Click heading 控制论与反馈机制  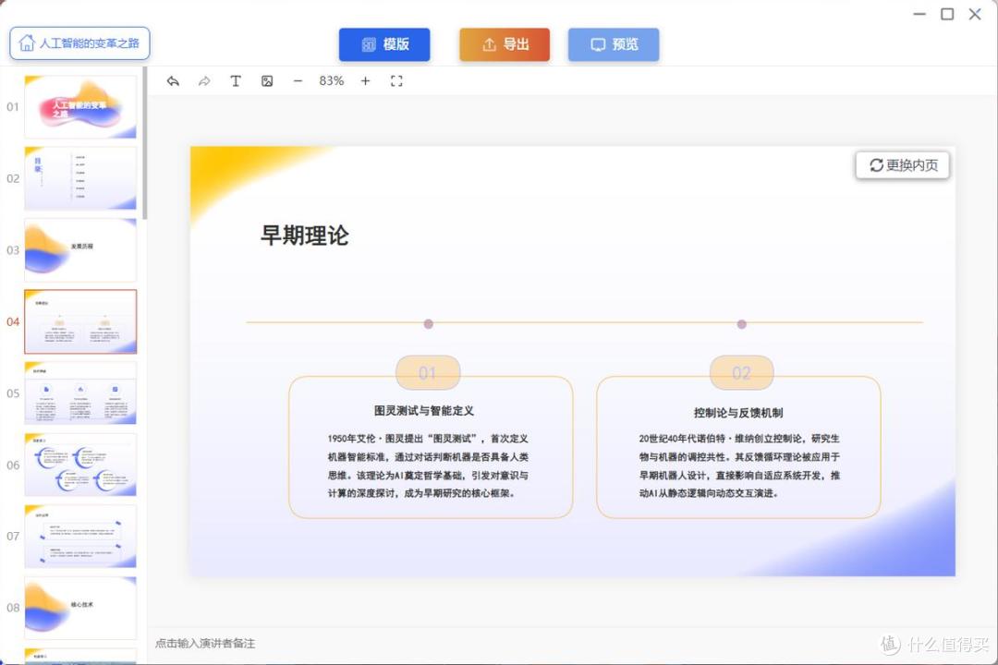point(738,412)
